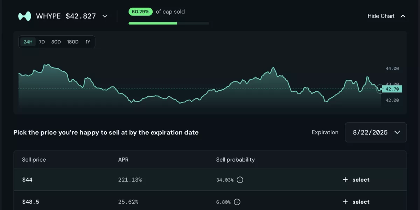420x210 pixels.
Task: Open the info tooltip beside 34.03% probability
Action: tap(240, 180)
